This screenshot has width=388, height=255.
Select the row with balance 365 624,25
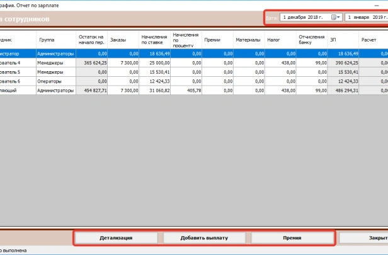tap(92, 63)
